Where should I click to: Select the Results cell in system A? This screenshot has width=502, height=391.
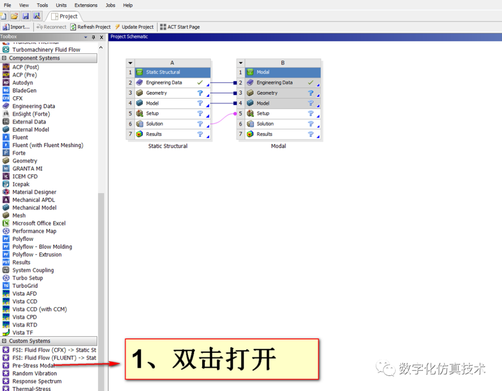(x=172, y=134)
